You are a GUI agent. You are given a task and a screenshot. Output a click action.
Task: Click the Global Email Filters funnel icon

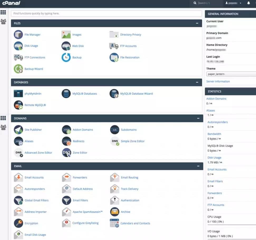coord(18,200)
